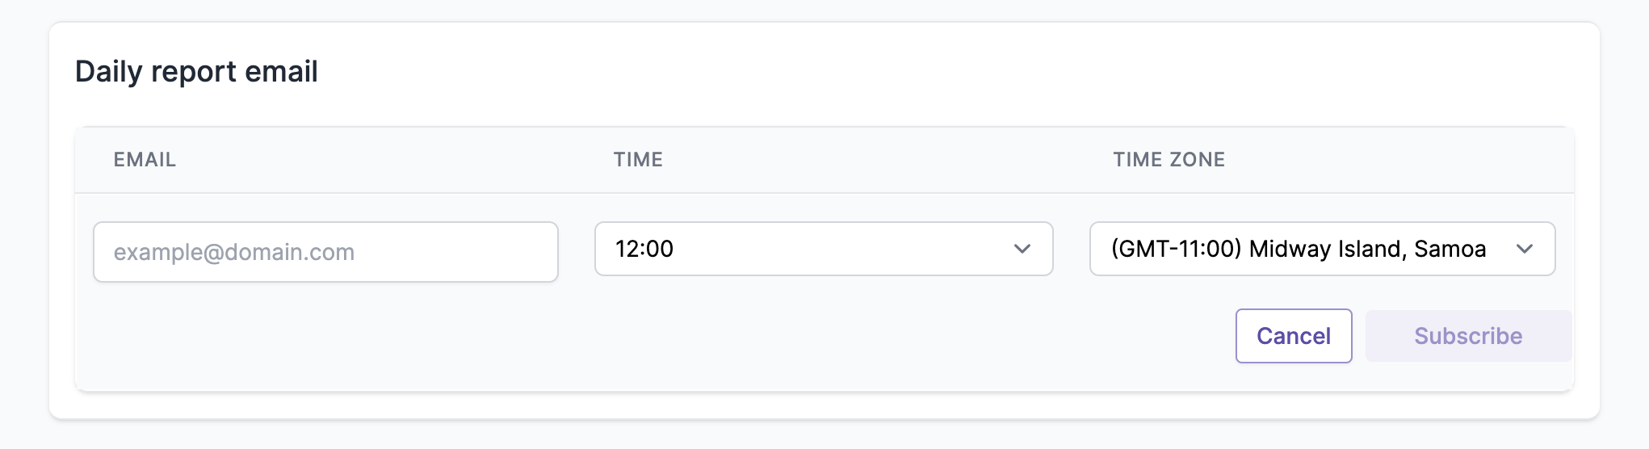Click the Subscribe button
This screenshot has height=449, width=1649.
coord(1468,336)
